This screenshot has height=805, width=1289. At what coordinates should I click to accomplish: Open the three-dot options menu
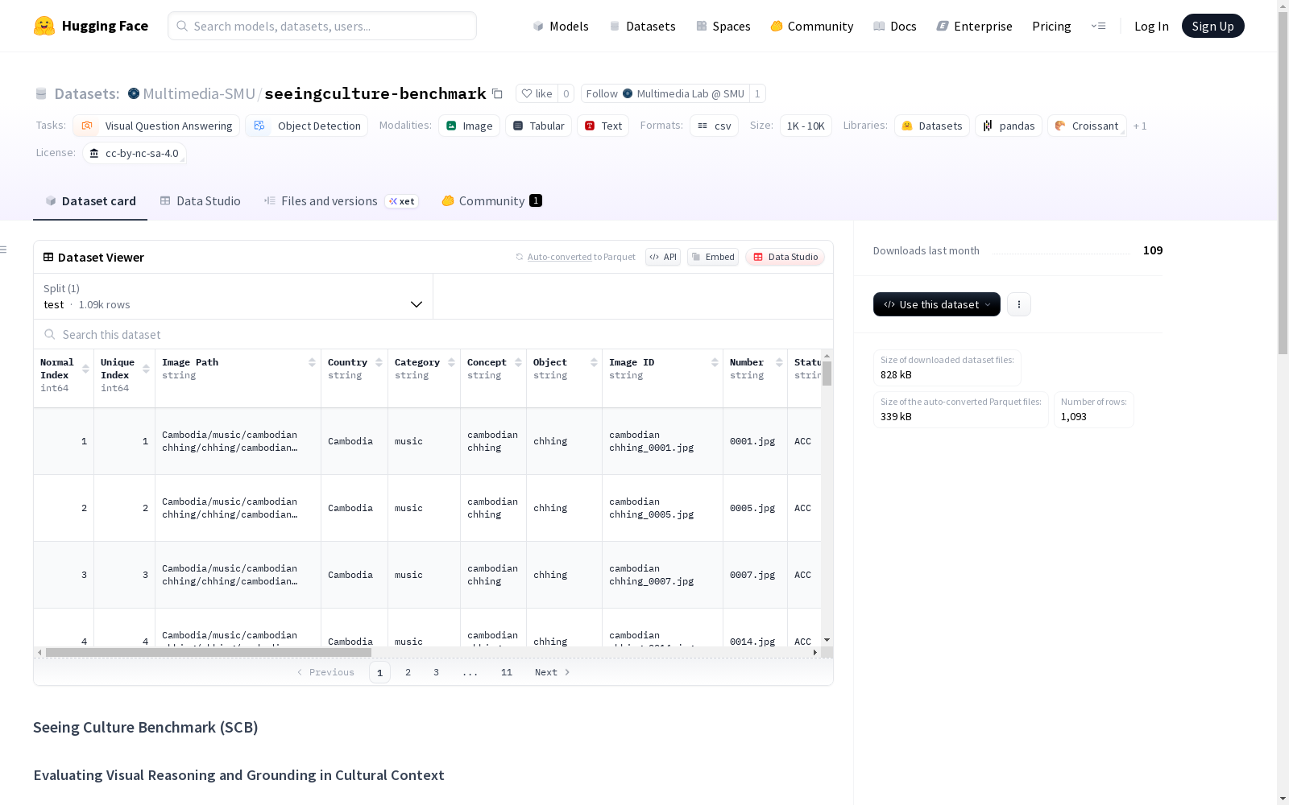tap(1019, 304)
